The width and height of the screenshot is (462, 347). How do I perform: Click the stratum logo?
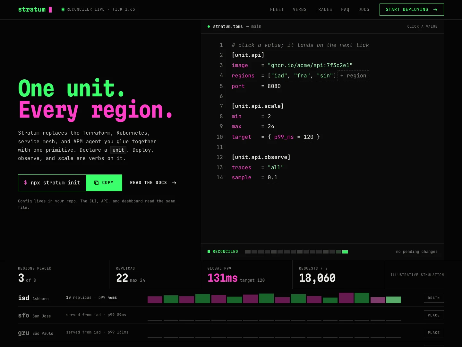(x=35, y=9)
